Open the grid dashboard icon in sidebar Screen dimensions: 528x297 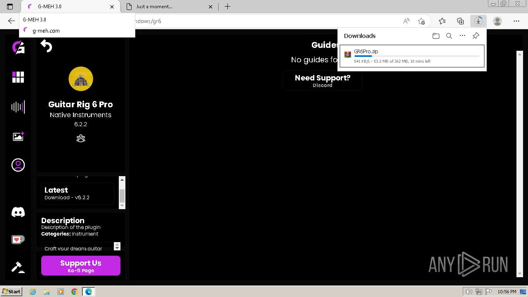(18, 77)
